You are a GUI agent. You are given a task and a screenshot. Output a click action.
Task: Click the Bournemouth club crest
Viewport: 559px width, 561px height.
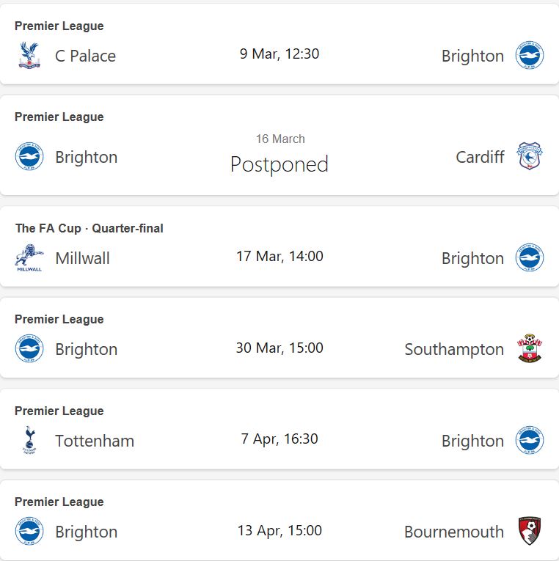point(529,532)
